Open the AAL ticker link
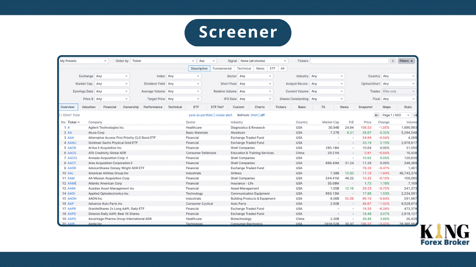The width and height of the screenshot is (476, 267). tap(71, 173)
